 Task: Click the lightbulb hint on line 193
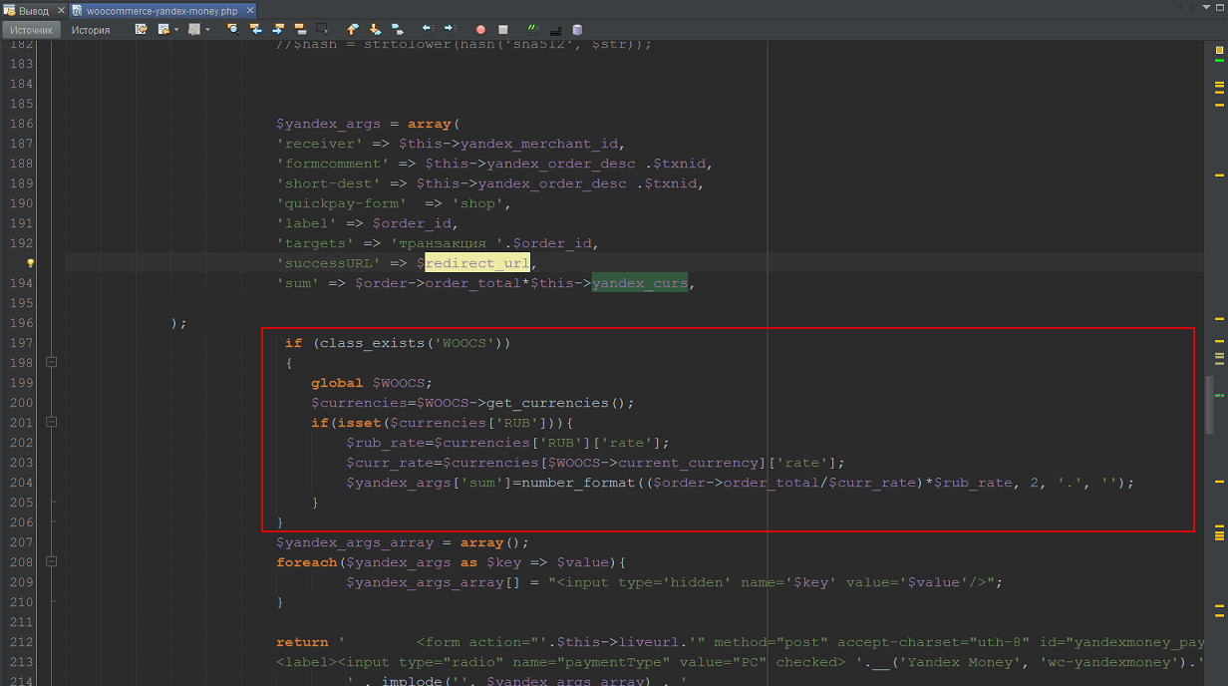pos(30,263)
